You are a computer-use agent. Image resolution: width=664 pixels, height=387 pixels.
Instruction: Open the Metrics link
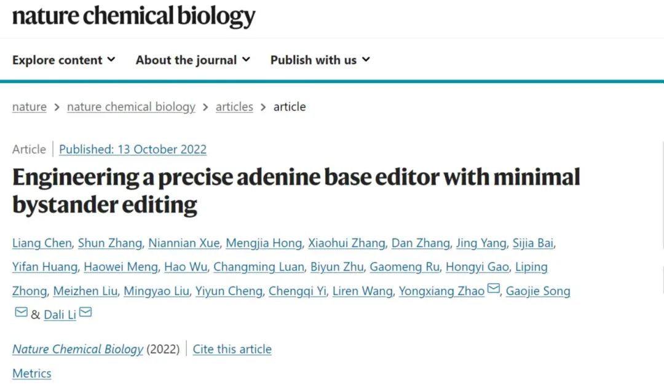coord(32,373)
